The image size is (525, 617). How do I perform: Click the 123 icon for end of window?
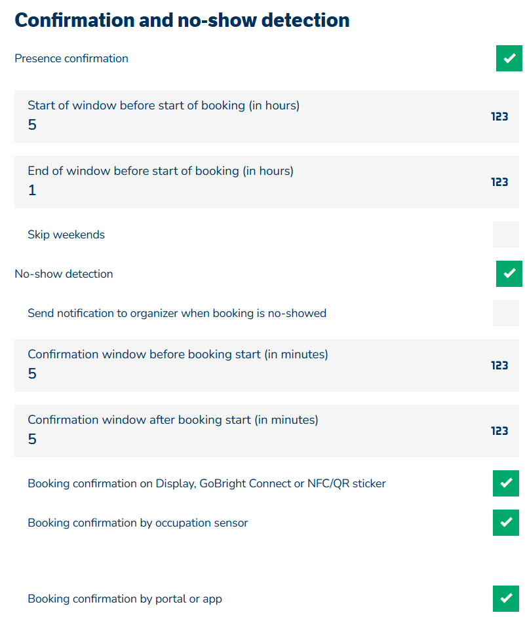tap(499, 182)
